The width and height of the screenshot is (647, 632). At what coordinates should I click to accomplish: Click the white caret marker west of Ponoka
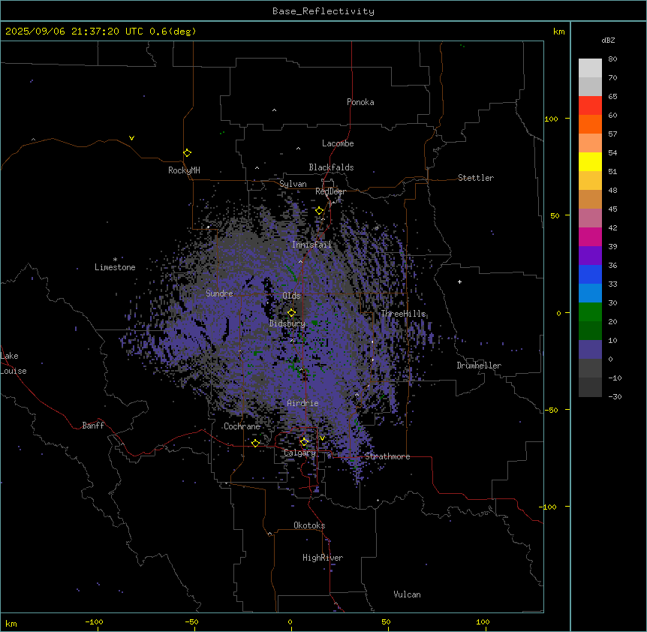click(x=275, y=110)
